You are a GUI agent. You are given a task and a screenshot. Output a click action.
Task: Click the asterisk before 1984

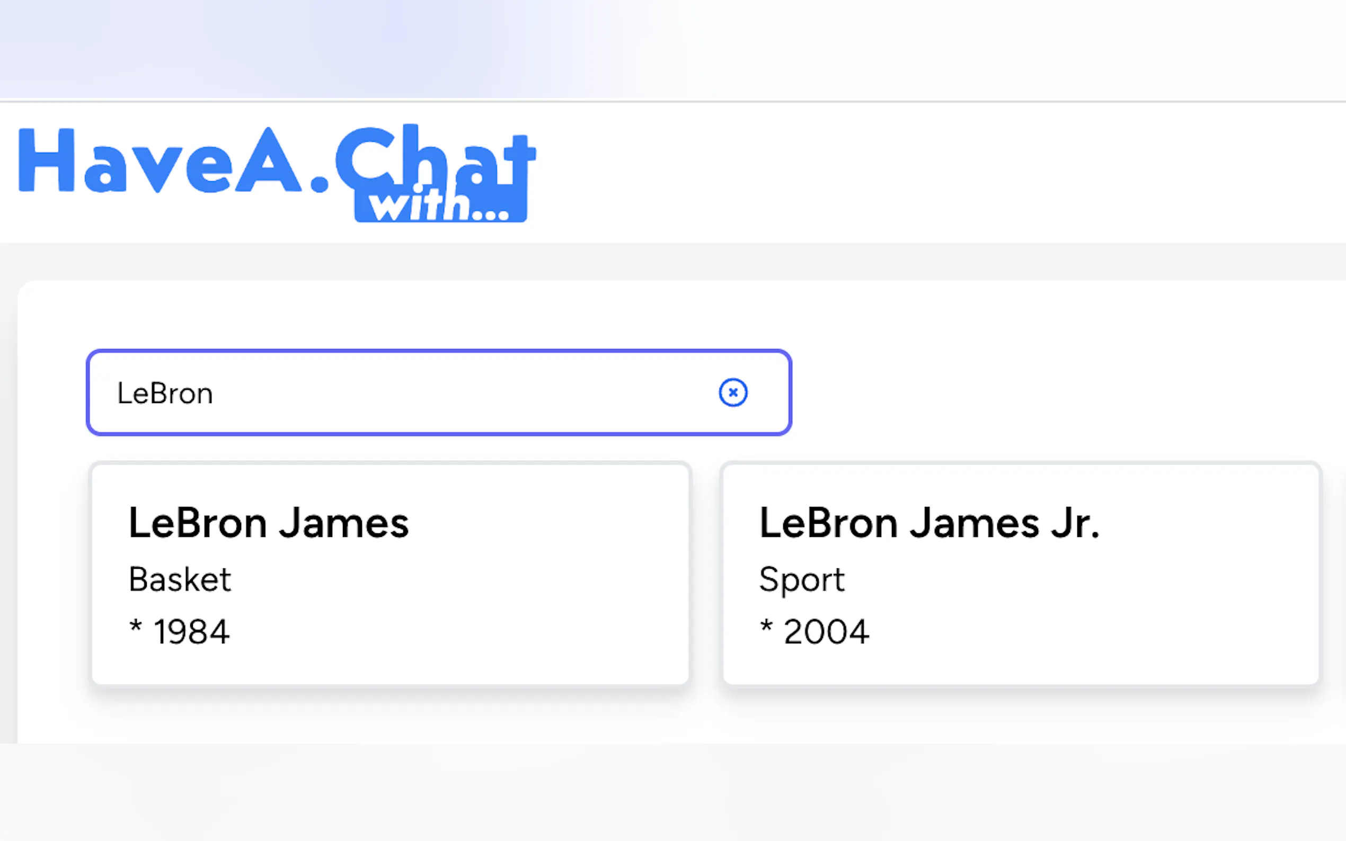135,627
